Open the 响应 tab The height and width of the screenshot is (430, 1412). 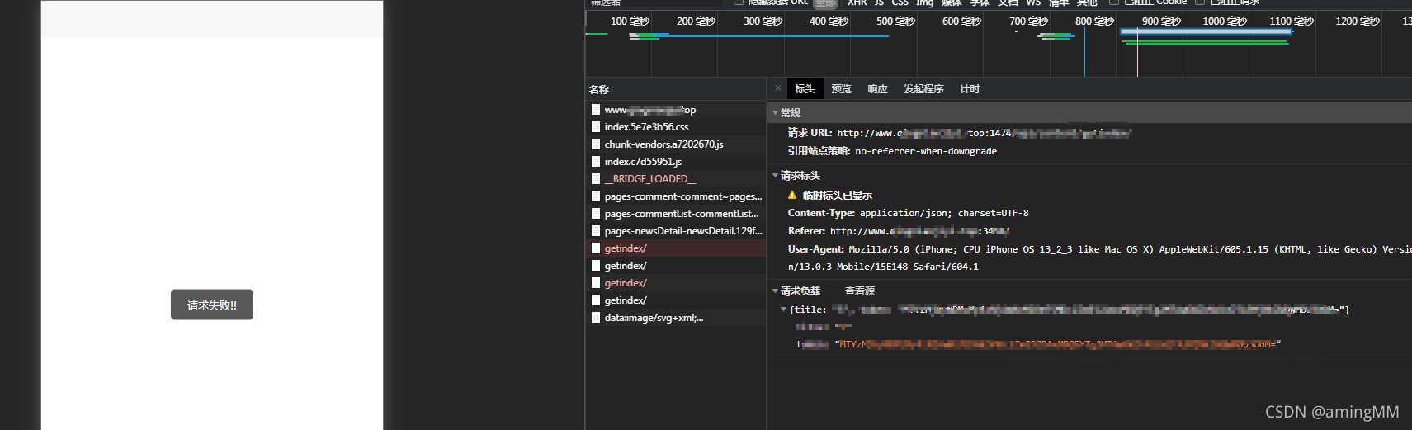[877, 89]
